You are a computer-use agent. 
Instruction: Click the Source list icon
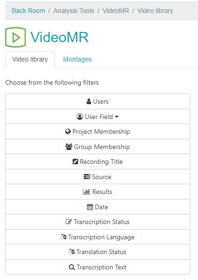coord(87,177)
